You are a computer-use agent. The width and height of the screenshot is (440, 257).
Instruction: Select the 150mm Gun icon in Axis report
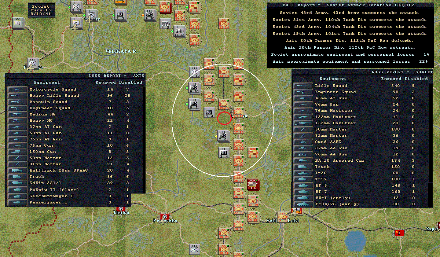18,152
